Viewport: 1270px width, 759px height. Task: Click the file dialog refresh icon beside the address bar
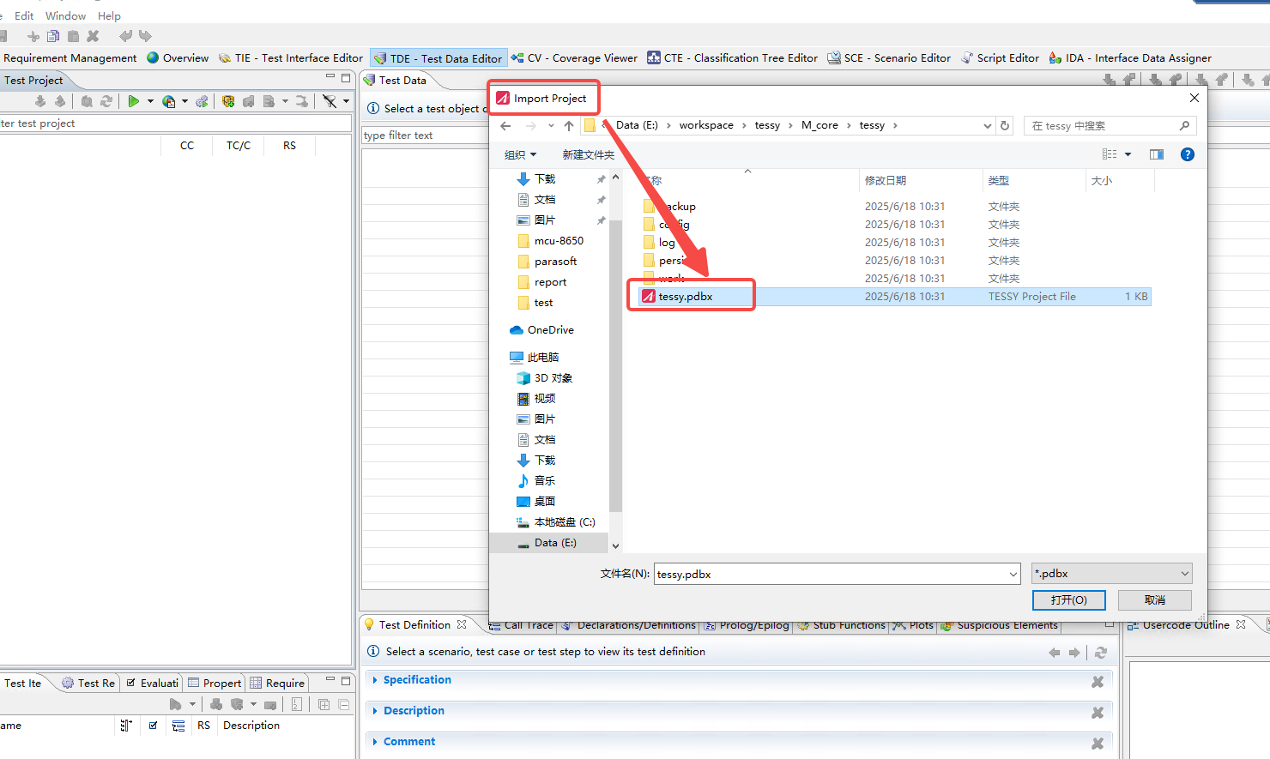pyautogui.click(x=1005, y=125)
